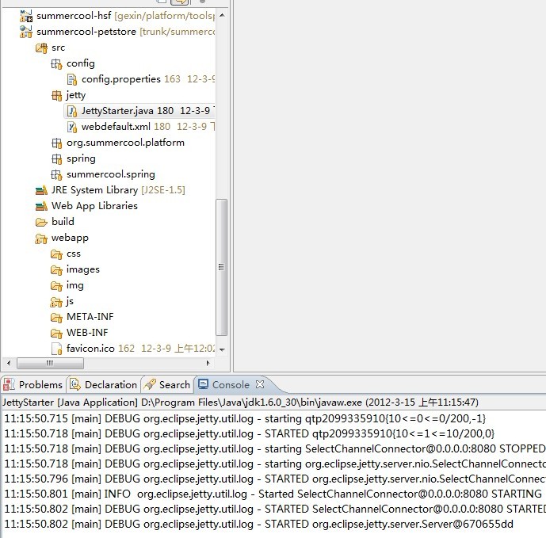Click the src source folder icon
The image size is (546, 538).
[41, 48]
